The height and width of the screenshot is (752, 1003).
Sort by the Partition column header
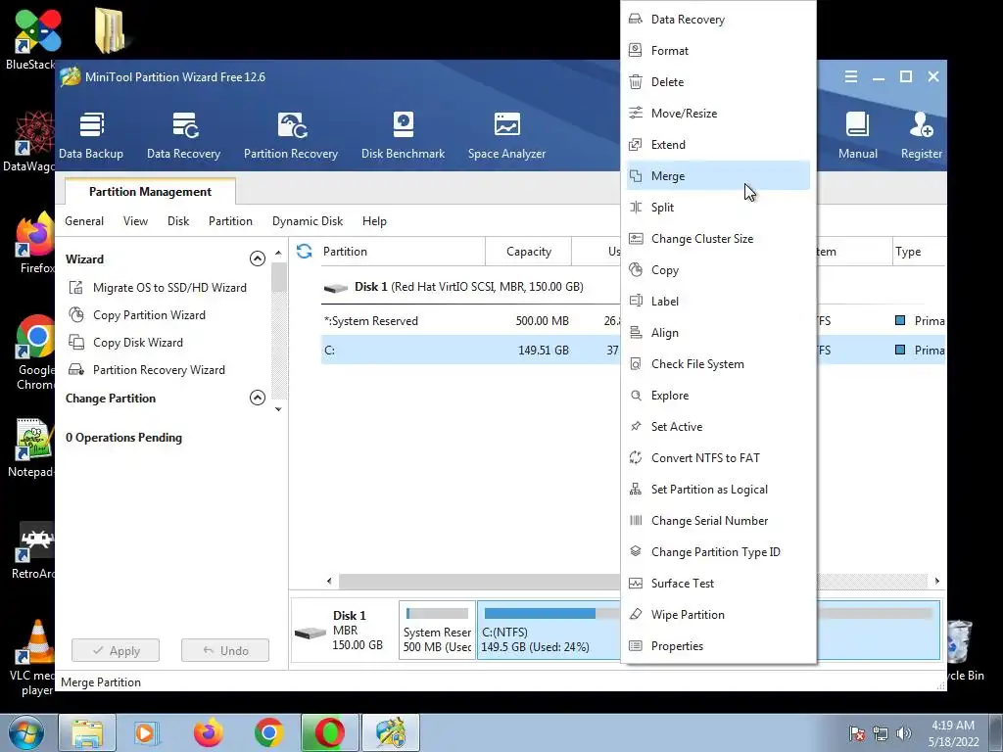coord(403,252)
